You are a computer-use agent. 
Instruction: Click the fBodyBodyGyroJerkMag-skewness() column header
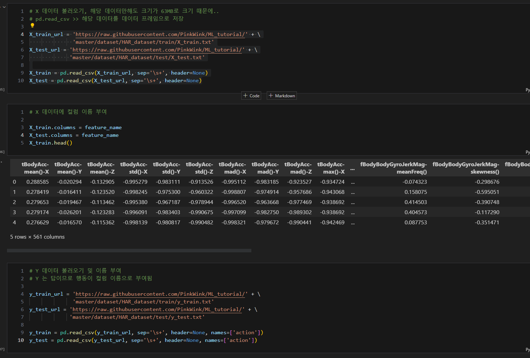466,168
